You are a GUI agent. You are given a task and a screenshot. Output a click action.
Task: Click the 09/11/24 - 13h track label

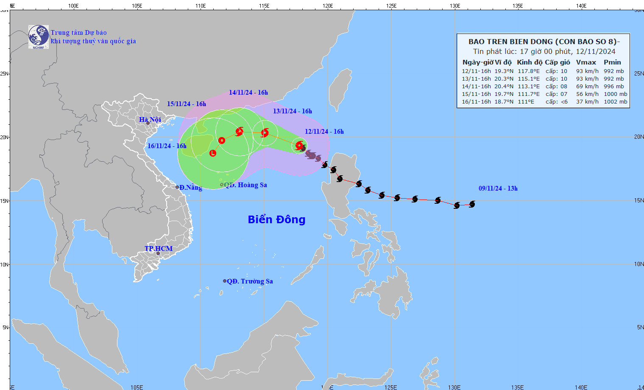(498, 188)
